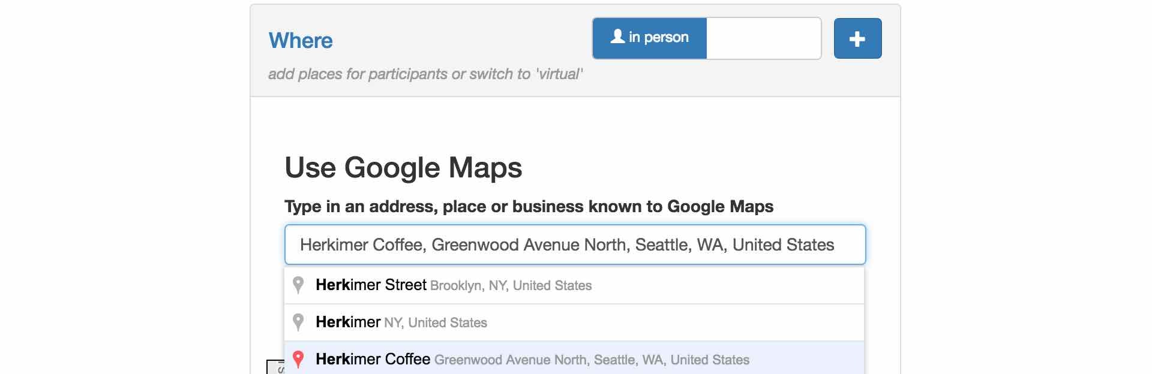Toggle the 'in person' switch
This screenshot has width=1152, height=374.
650,38
